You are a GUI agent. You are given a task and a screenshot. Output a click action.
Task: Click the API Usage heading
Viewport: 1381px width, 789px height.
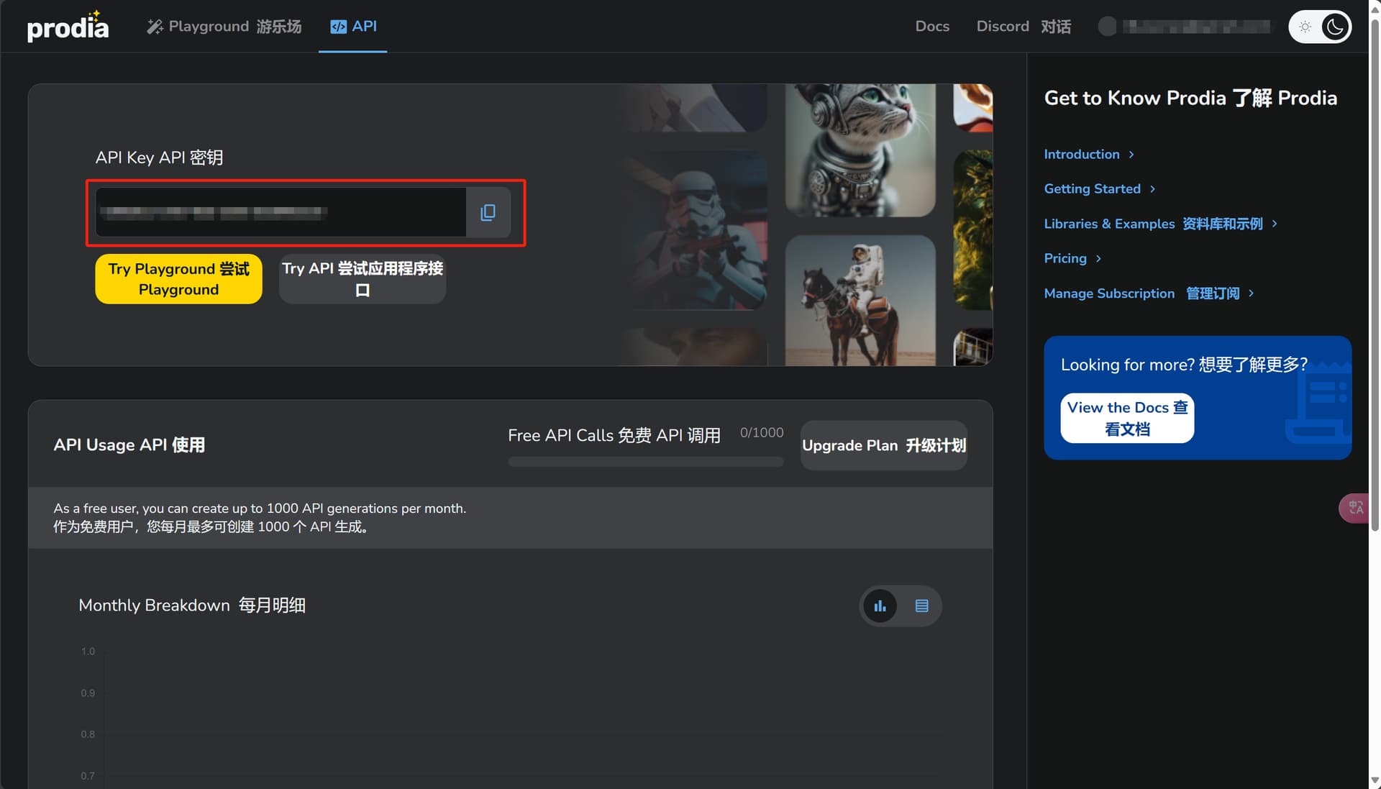pyautogui.click(x=129, y=445)
